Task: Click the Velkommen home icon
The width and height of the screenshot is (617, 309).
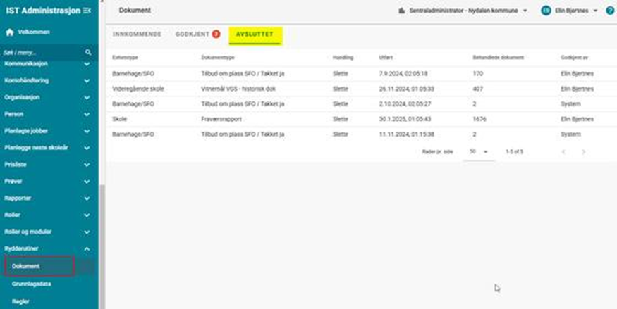Action: (x=9, y=32)
